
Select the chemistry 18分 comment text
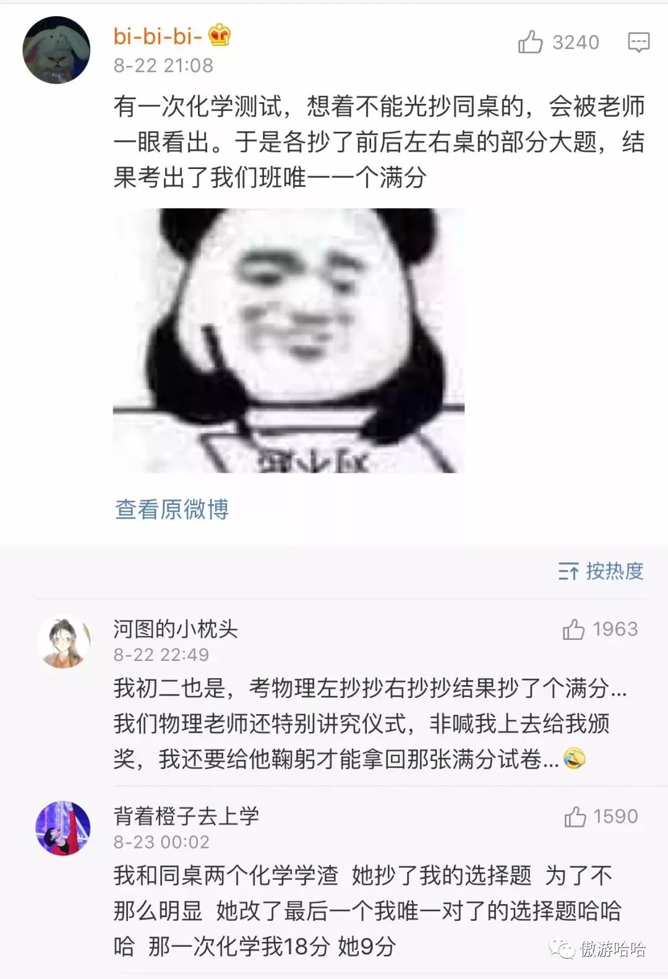coord(367,911)
